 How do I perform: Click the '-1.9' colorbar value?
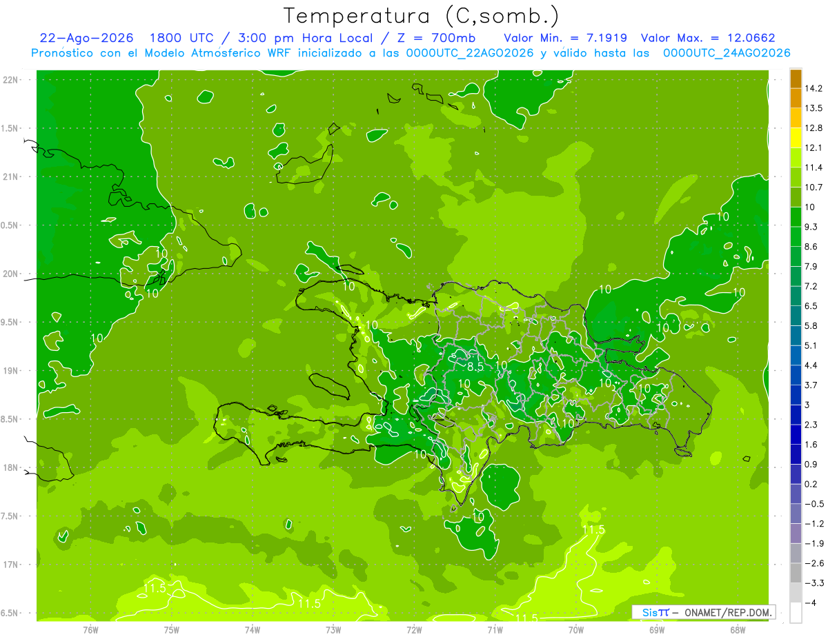pyautogui.click(x=814, y=543)
